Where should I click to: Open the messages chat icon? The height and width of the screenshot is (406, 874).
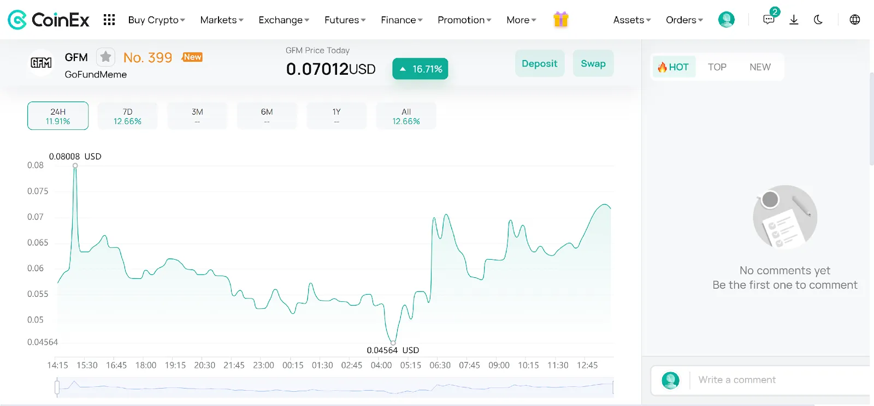point(769,19)
